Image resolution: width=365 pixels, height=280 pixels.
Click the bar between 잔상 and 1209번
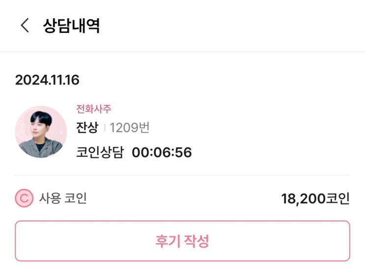pos(104,128)
